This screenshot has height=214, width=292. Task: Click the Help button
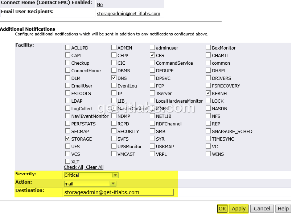(x=283, y=209)
